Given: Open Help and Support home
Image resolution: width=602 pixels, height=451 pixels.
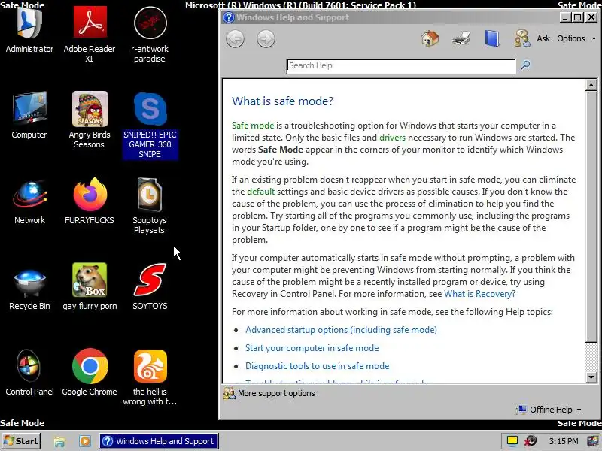Looking at the screenshot, I should [x=430, y=39].
